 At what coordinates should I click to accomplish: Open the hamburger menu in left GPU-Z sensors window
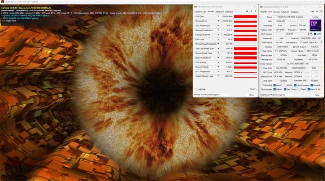[x=255, y=11]
